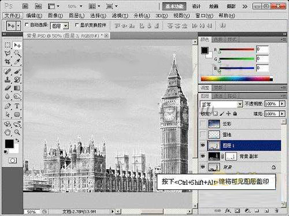This screenshot has width=289, height=216.
Task: Click the B slider in Color panel
Action: [237, 68]
